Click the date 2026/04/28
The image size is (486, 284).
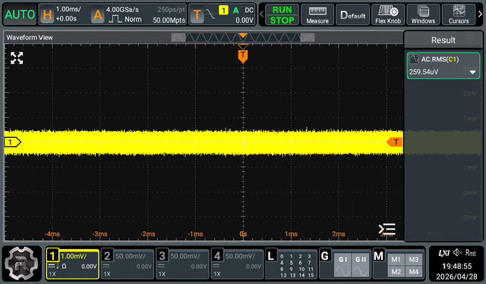456,276
